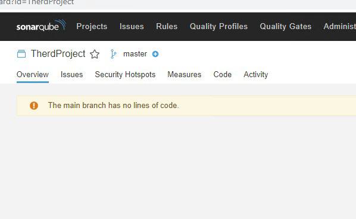Click the SonarQube logo
Viewport: 356px width, 219px height.
41,26
